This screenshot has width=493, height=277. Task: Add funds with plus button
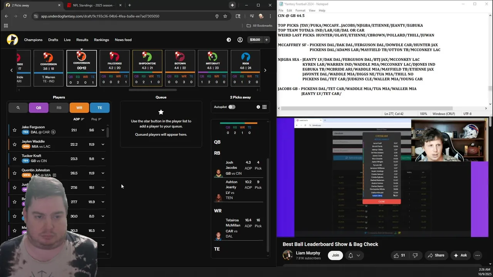[x=266, y=40]
